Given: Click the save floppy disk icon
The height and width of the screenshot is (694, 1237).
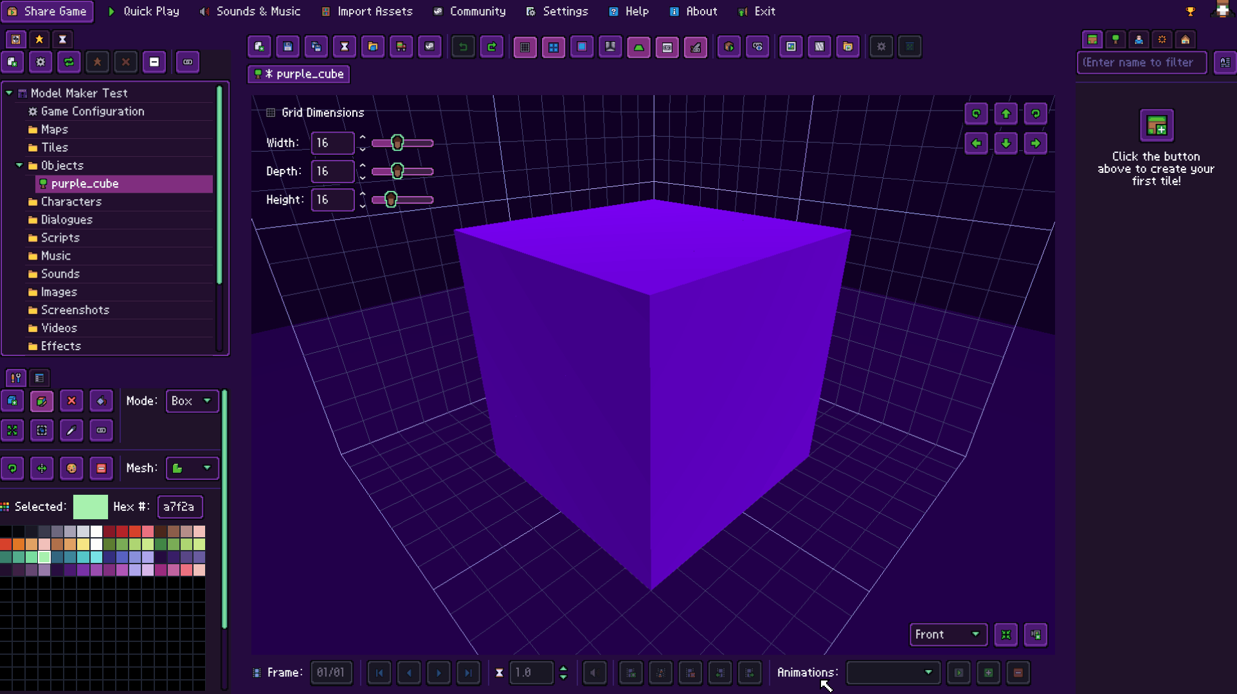Looking at the screenshot, I should [288, 47].
